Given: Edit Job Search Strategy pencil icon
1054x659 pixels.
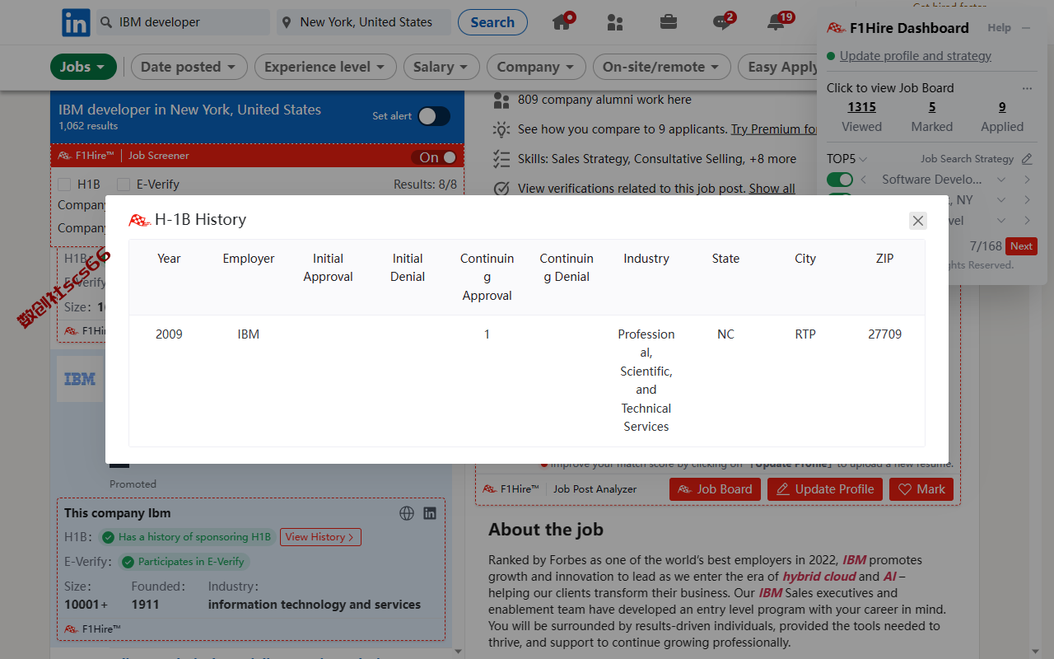Looking at the screenshot, I should click(x=1027, y=159).
